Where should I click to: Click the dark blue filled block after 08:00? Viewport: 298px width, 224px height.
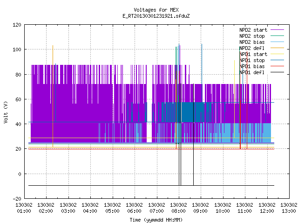(192, 112)
